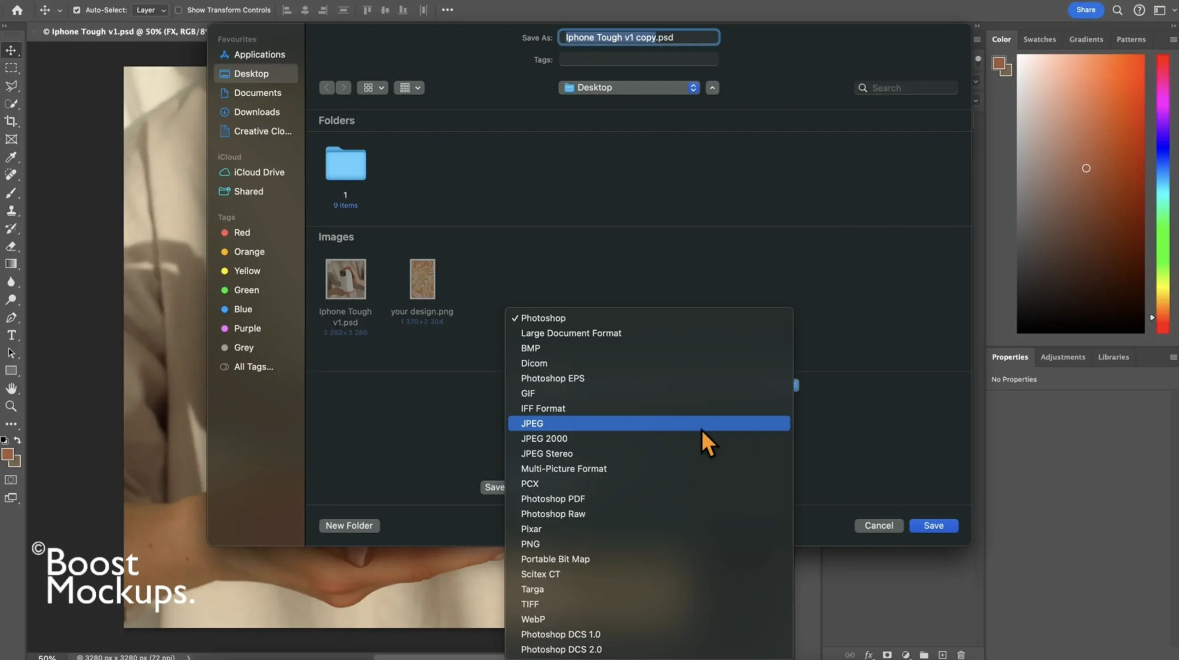Select the your design.png thumbnail
This screenshot has width=1179, height=660.
click(422, 279)
